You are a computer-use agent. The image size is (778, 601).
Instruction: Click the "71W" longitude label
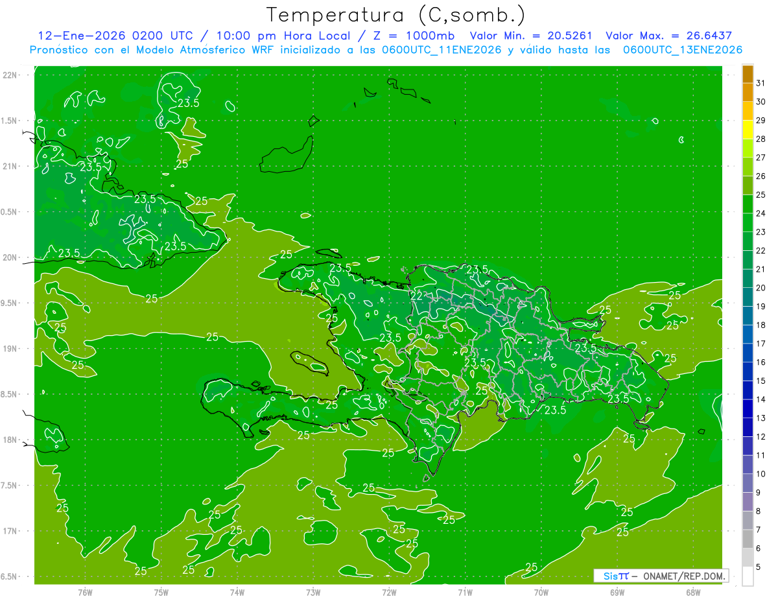(x=465, y=592)
